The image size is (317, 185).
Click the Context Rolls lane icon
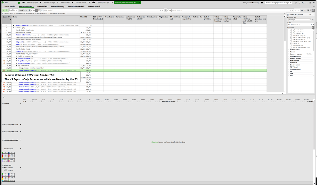(x=3, y=165)
